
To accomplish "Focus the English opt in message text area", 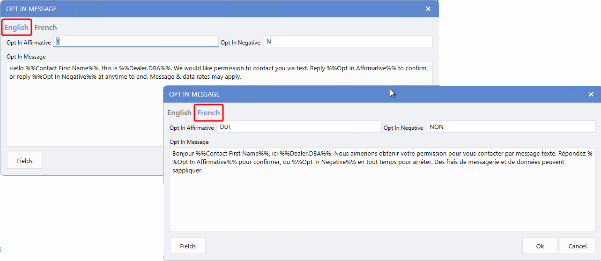I will 84,112.
